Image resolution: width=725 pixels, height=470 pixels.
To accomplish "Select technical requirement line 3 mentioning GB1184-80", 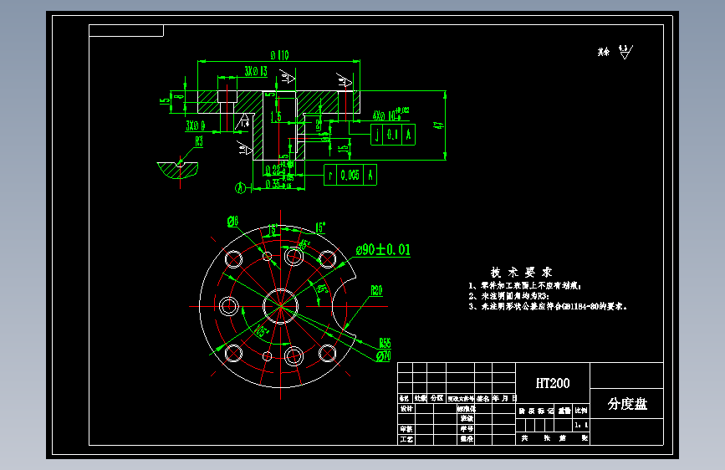I will pyautogui.click(x=548, y=306).
